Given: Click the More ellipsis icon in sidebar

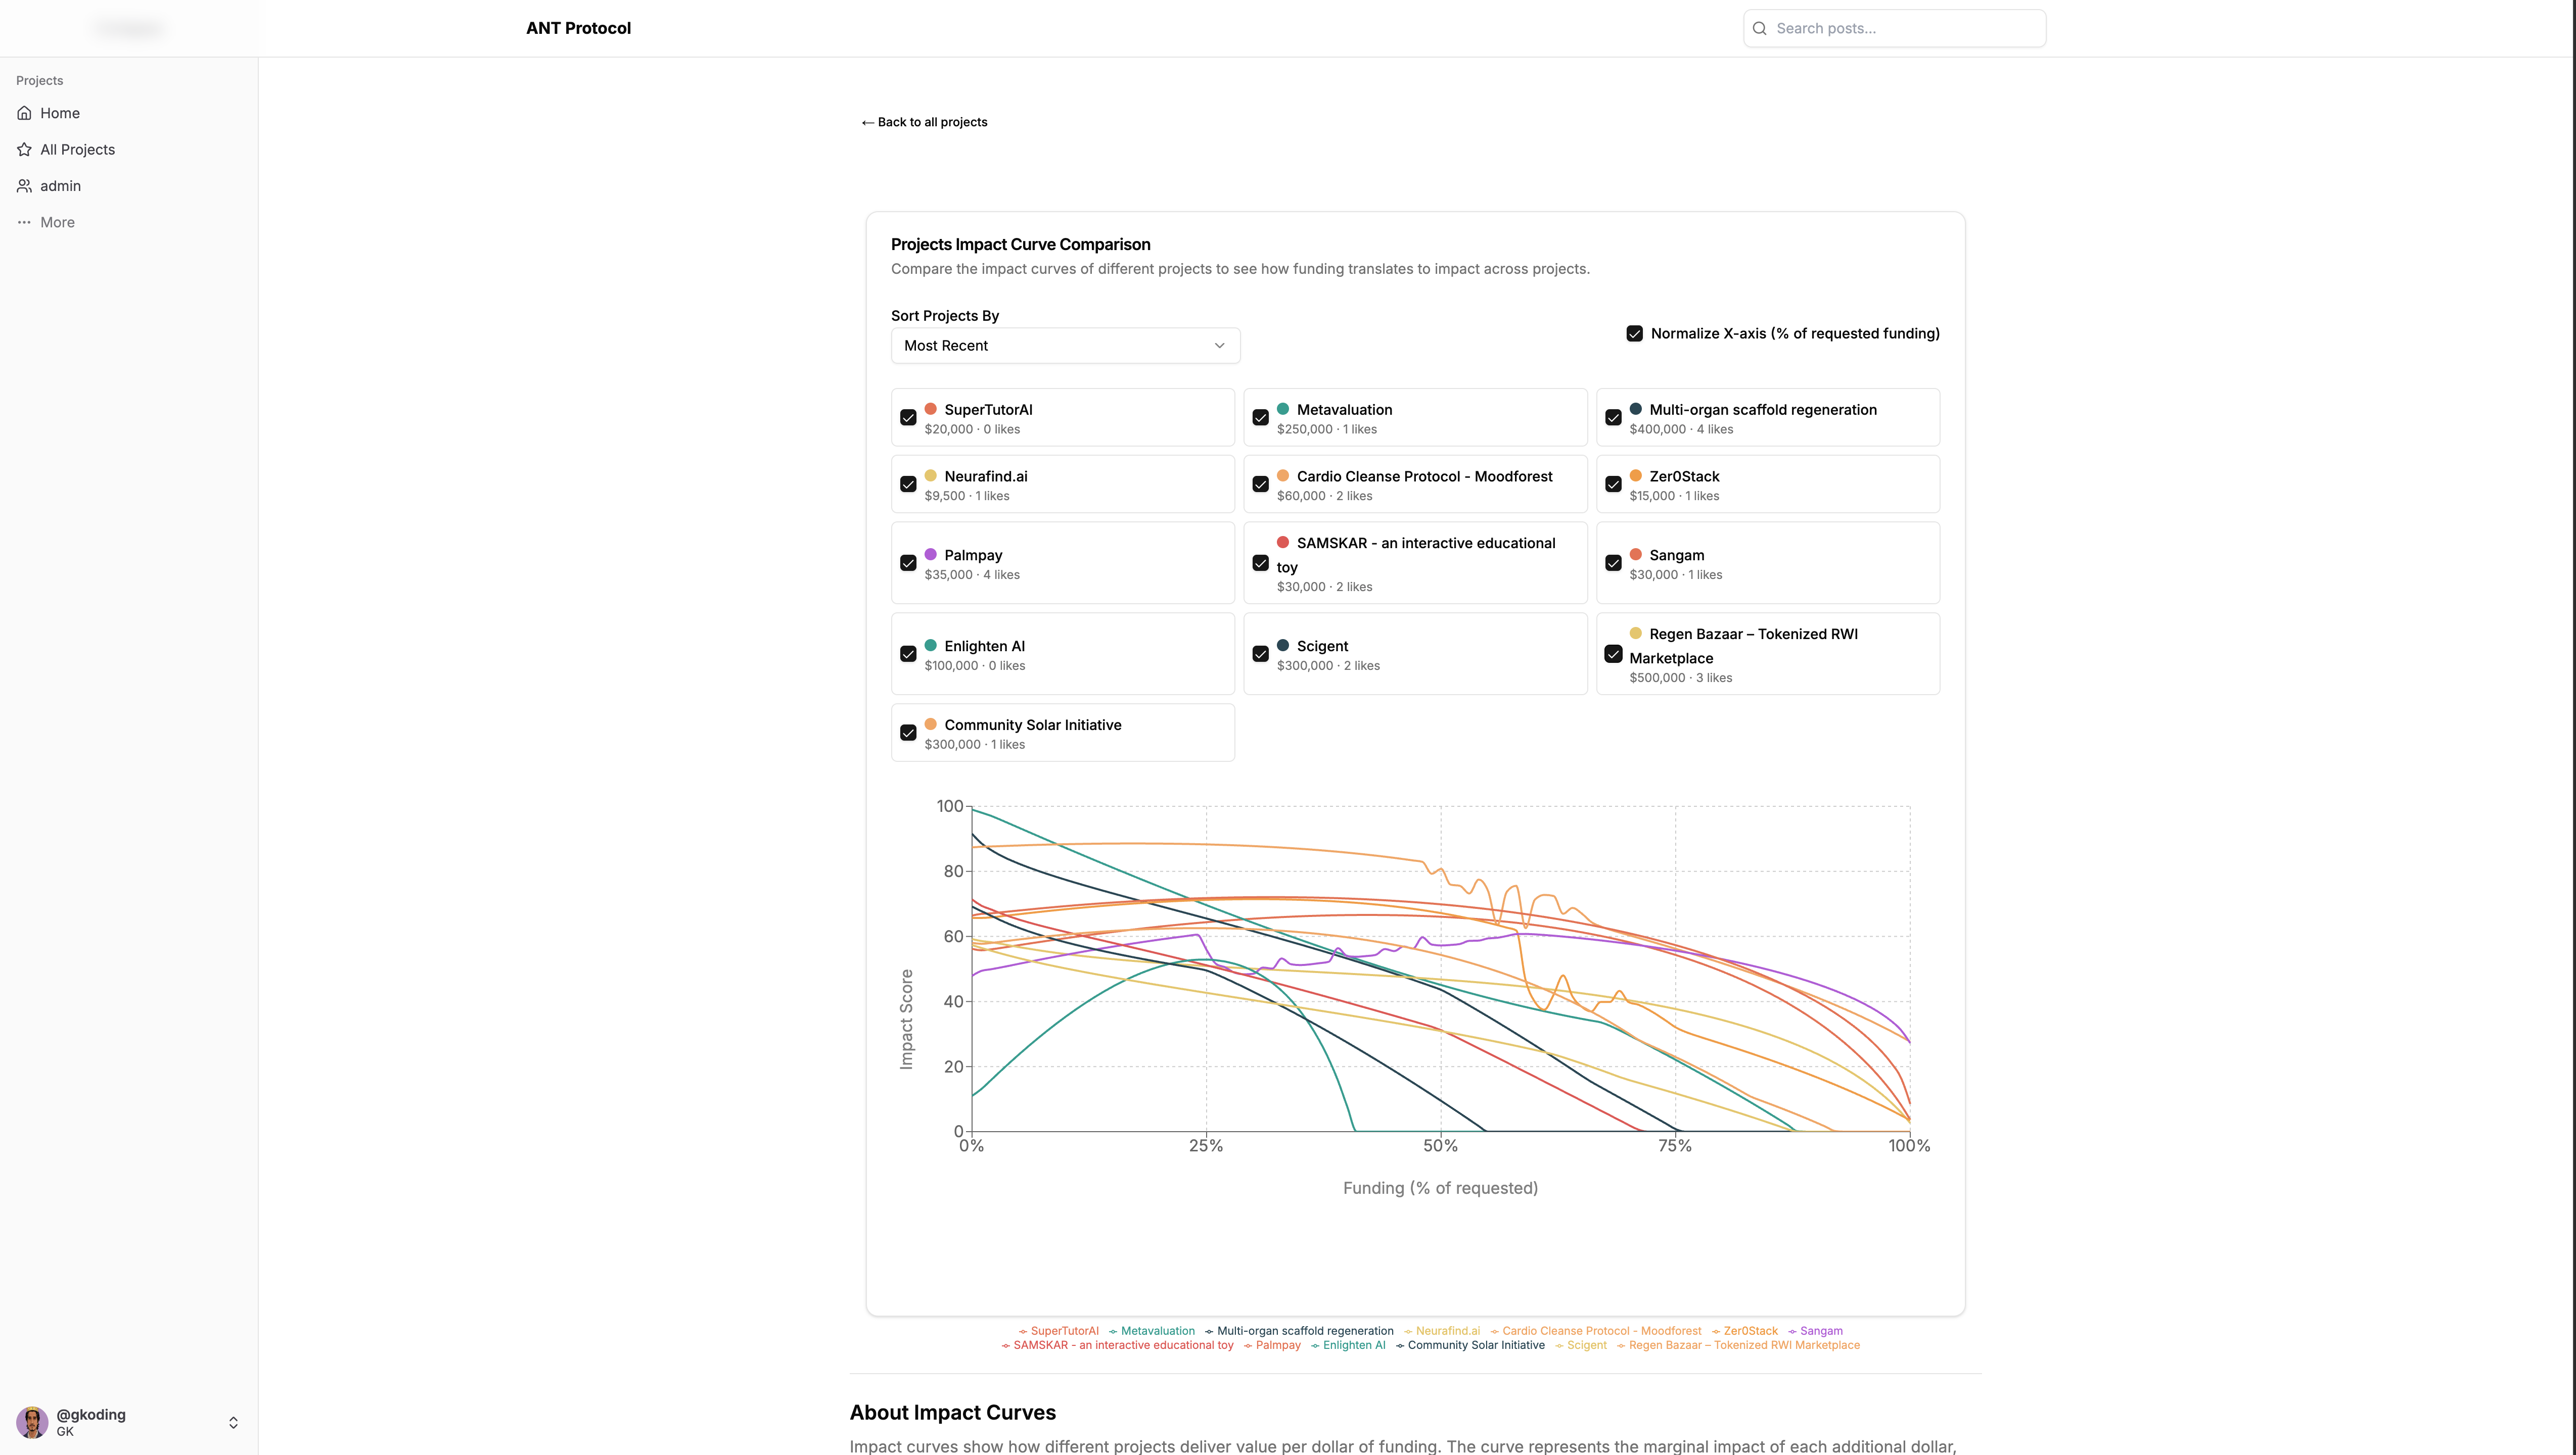Looking at the screenshot, I should pyautogui.click(x=24, y=223).
